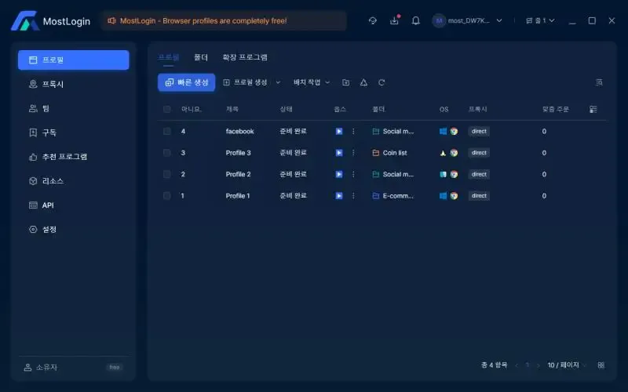Click the direct proxy badge in facebook row

click(x=479, y=131)
